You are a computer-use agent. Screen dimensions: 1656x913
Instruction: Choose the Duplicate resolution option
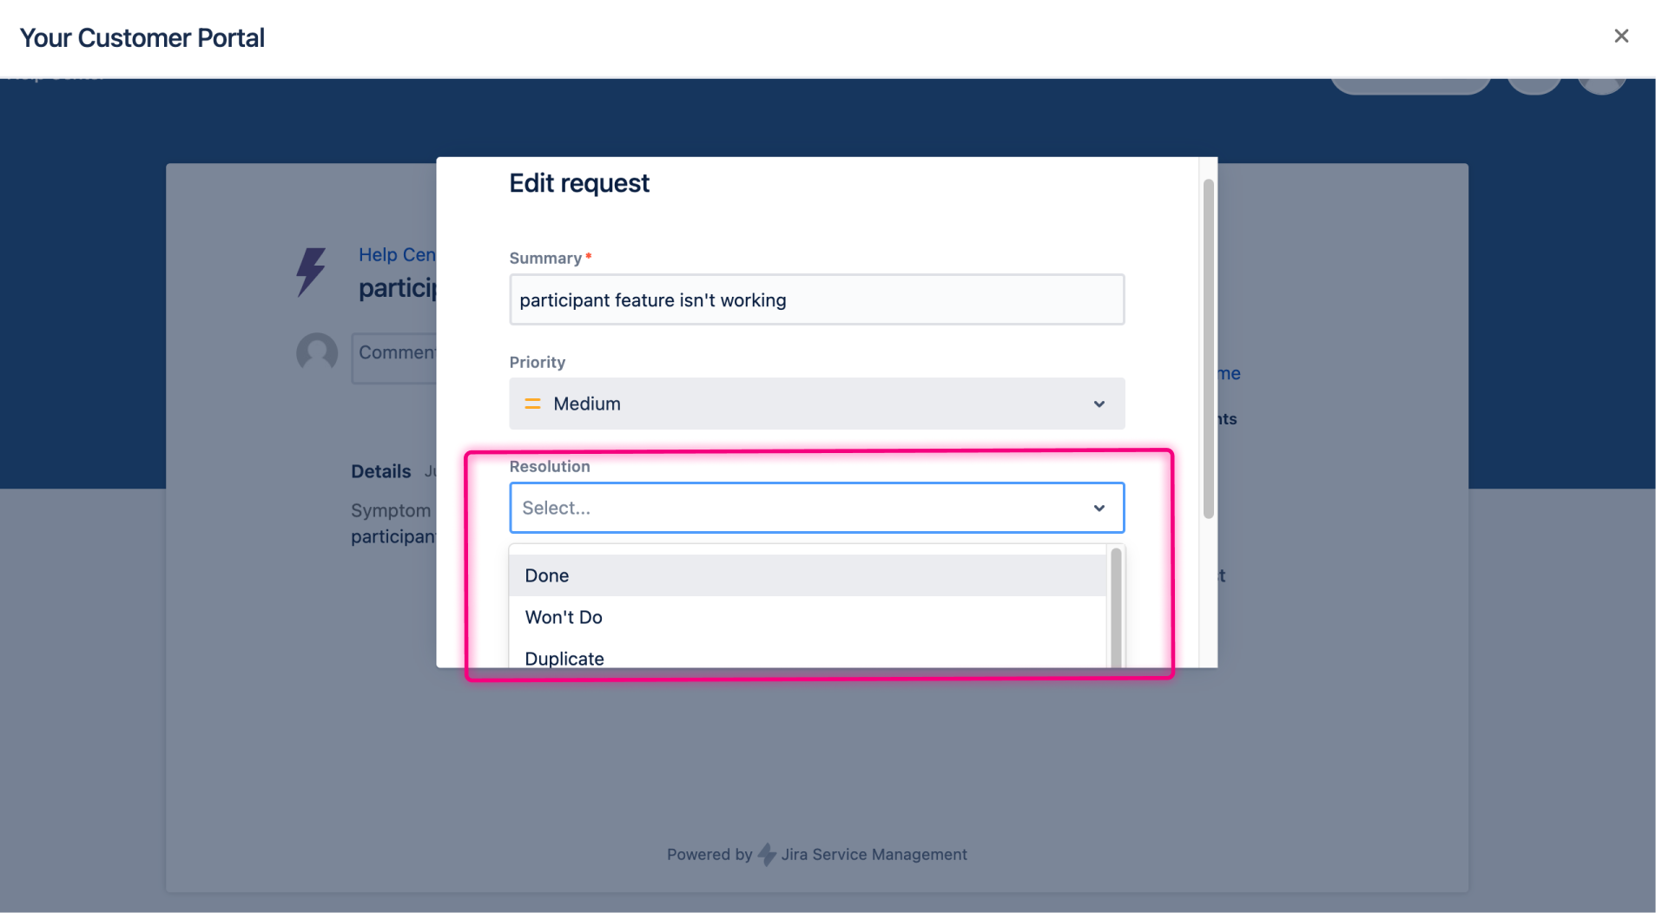coord(808,657)
